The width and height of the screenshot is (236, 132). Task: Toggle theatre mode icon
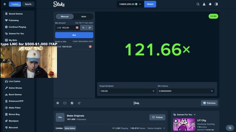(65, 103)
